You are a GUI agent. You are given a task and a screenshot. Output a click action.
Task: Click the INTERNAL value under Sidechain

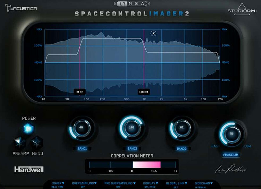(201, 187)
